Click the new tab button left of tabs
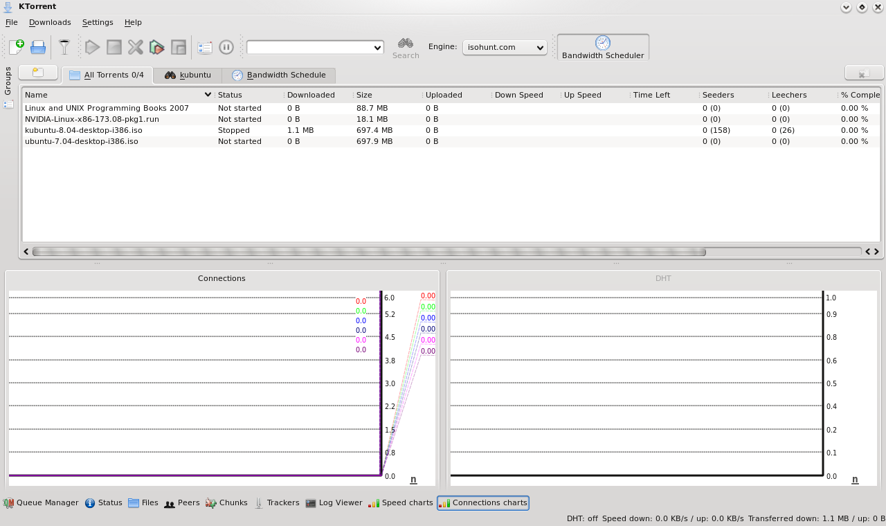Viewport: 886px width, 526px height. [38, 73]
